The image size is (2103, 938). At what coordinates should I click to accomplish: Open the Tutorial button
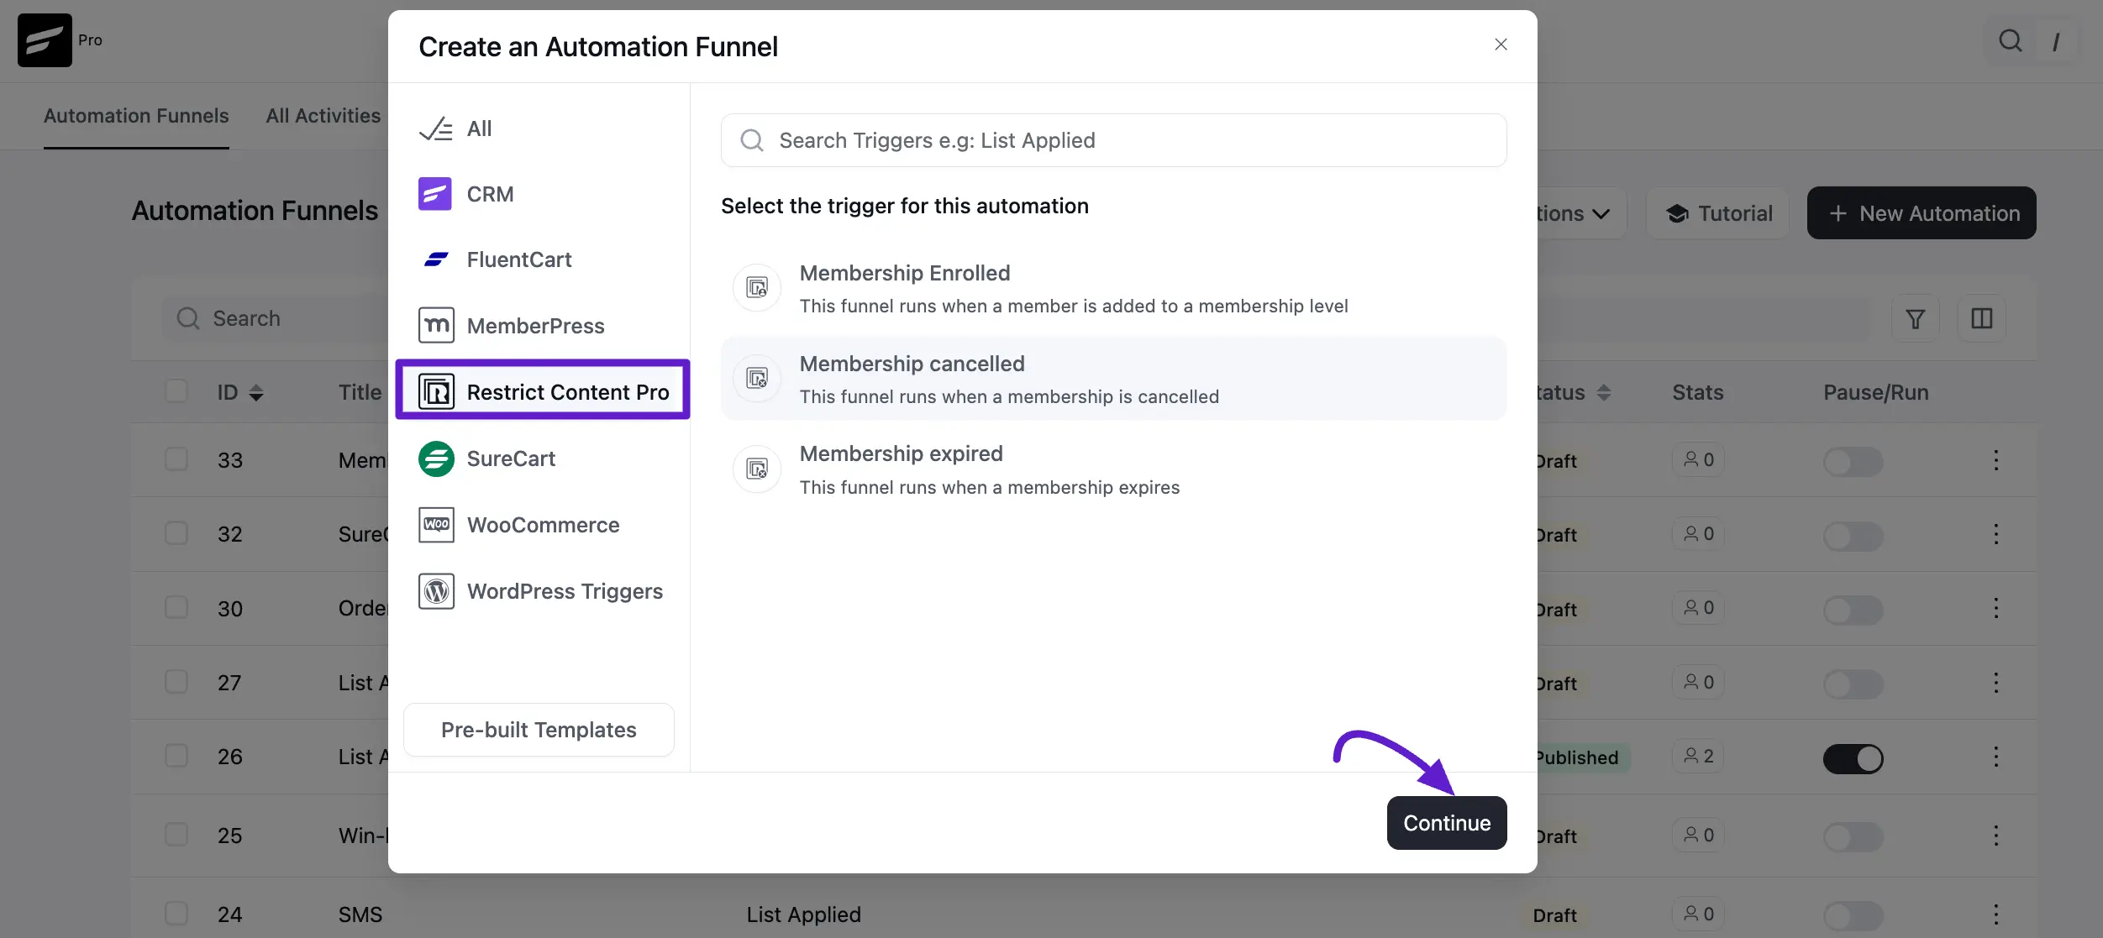coord(1717,213)
